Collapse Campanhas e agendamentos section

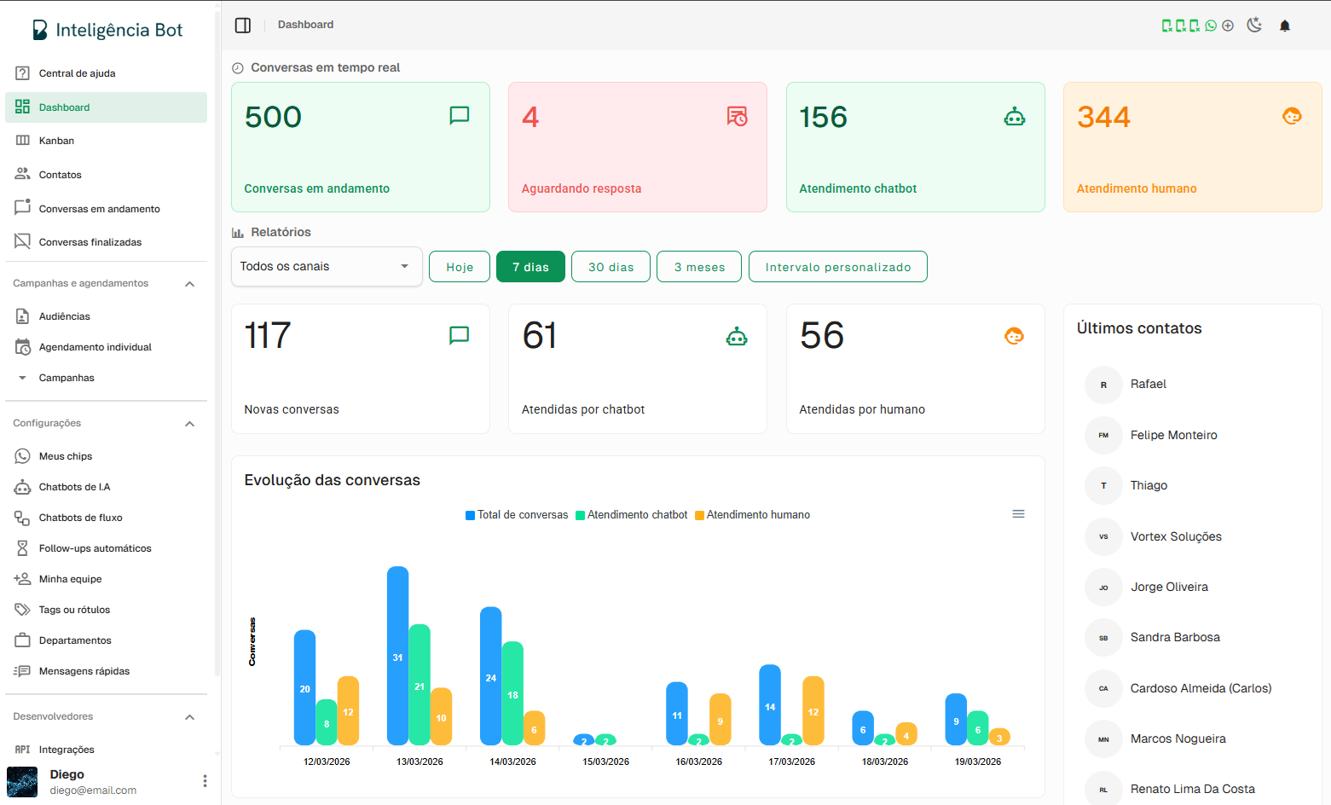click(190, 284)
